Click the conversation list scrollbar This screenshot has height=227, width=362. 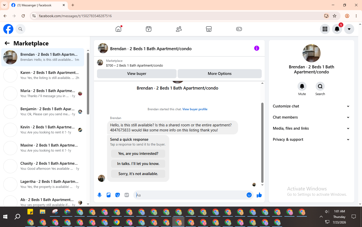88,83
